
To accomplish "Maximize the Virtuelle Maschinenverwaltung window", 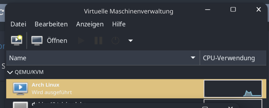I will 233,9.
